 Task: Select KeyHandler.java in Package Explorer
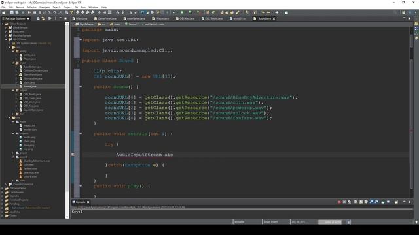pos(31,78)
